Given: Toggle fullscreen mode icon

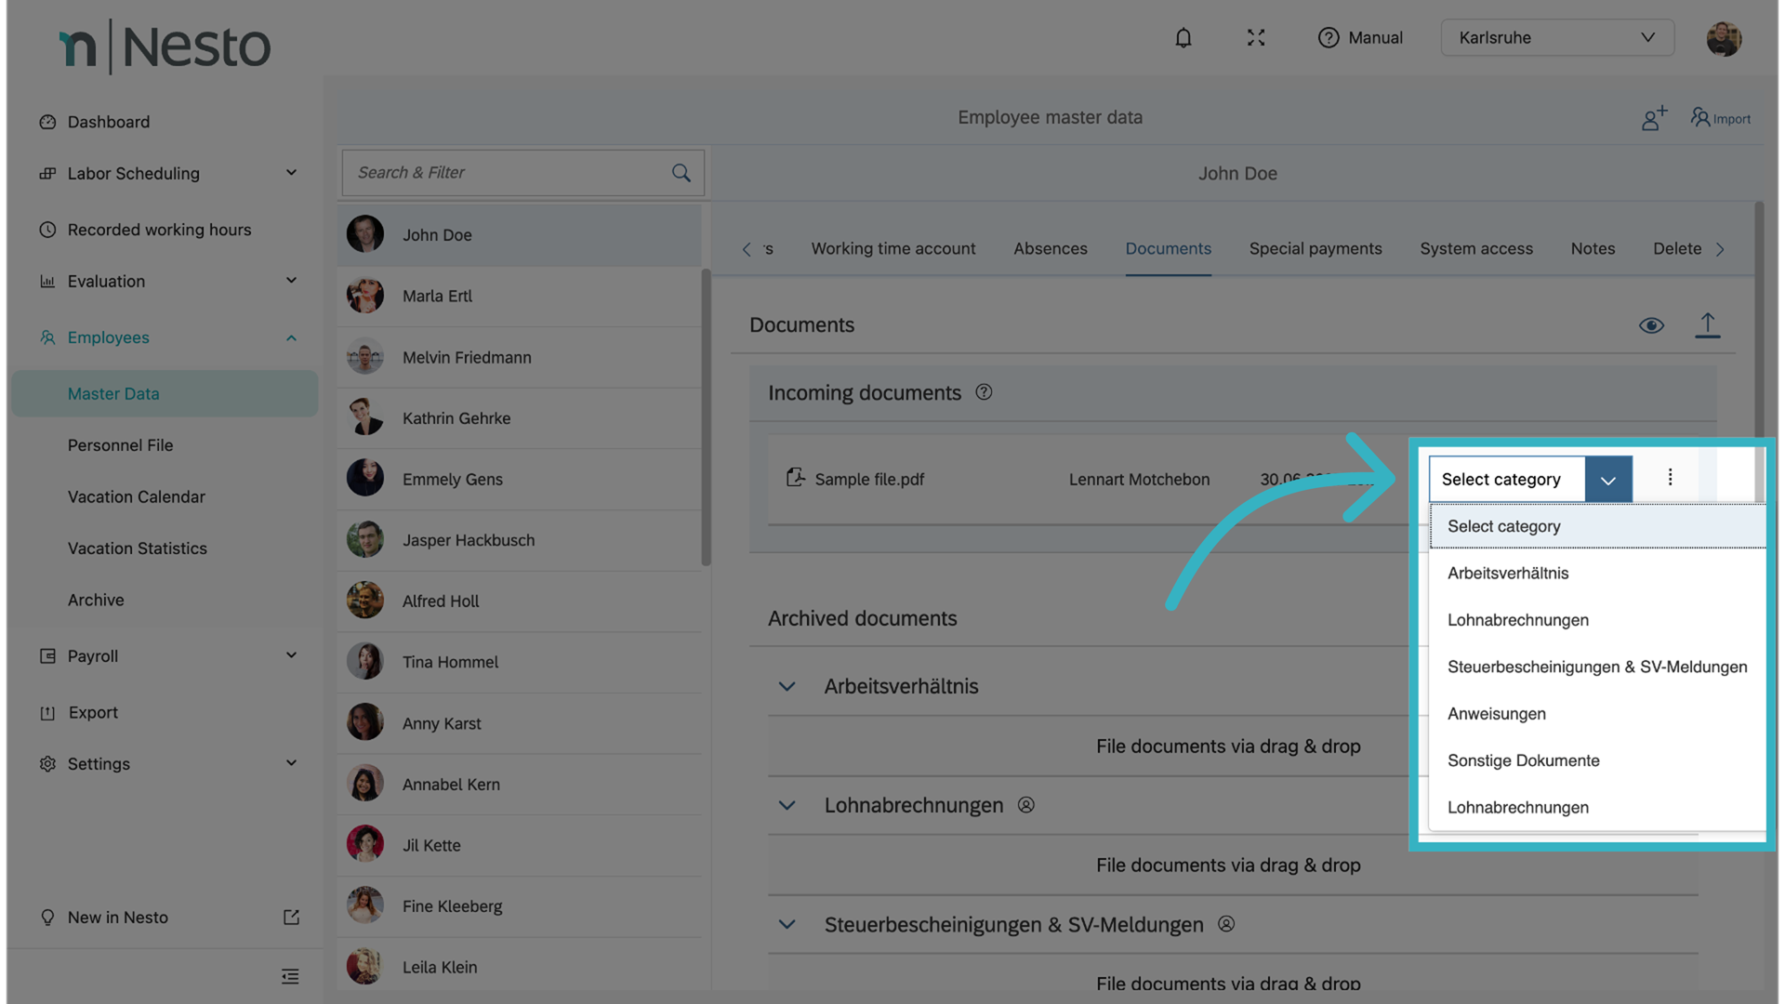Looking at the screenshot, I should click(x=1256, y=38).
